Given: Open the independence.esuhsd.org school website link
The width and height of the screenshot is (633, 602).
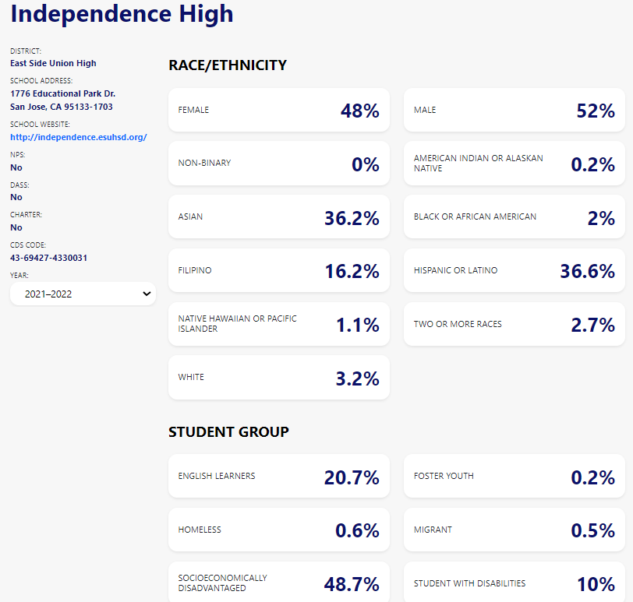Looking at the screenshot, I should click(x=78, y=137).
